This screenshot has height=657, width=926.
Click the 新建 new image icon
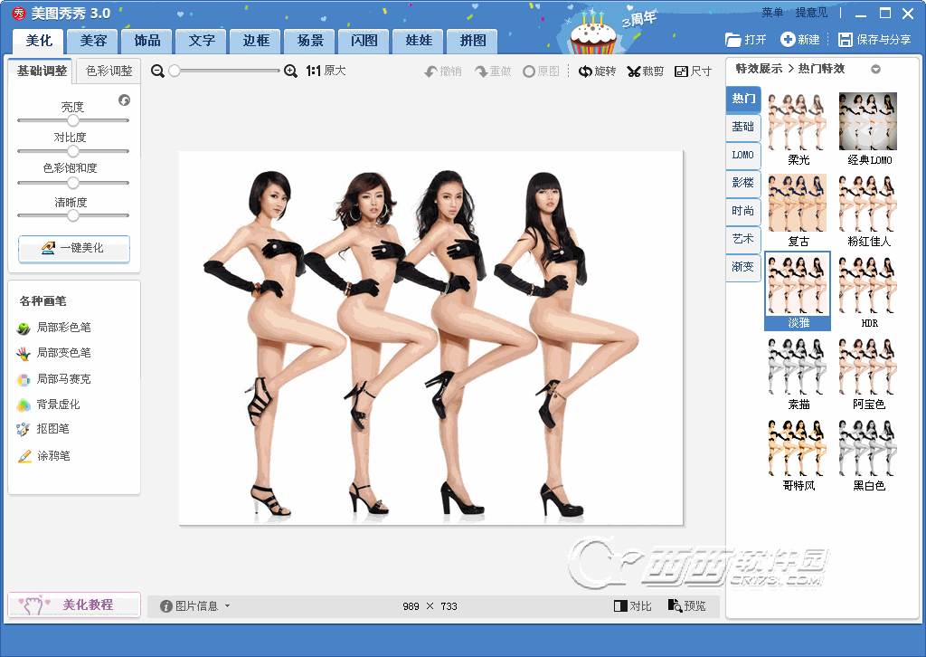click(788, 40)
